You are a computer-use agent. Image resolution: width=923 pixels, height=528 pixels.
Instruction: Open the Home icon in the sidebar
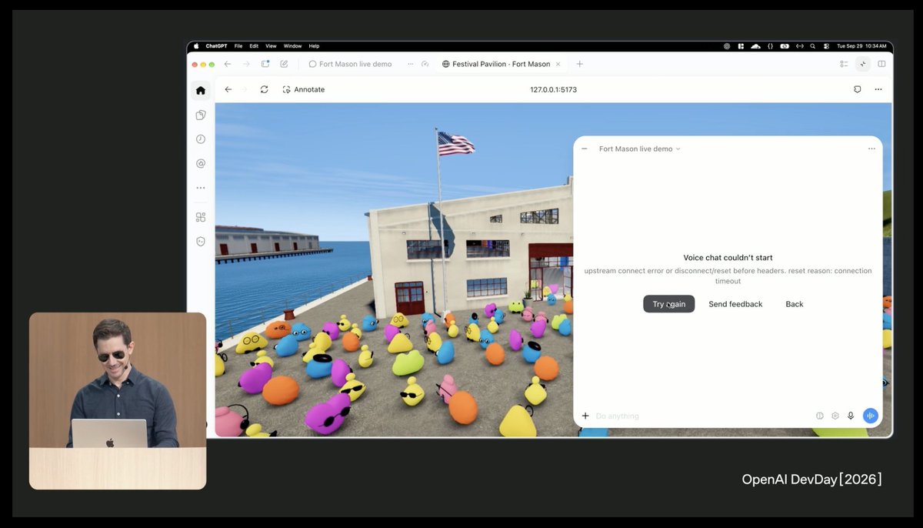click(201, 90)
